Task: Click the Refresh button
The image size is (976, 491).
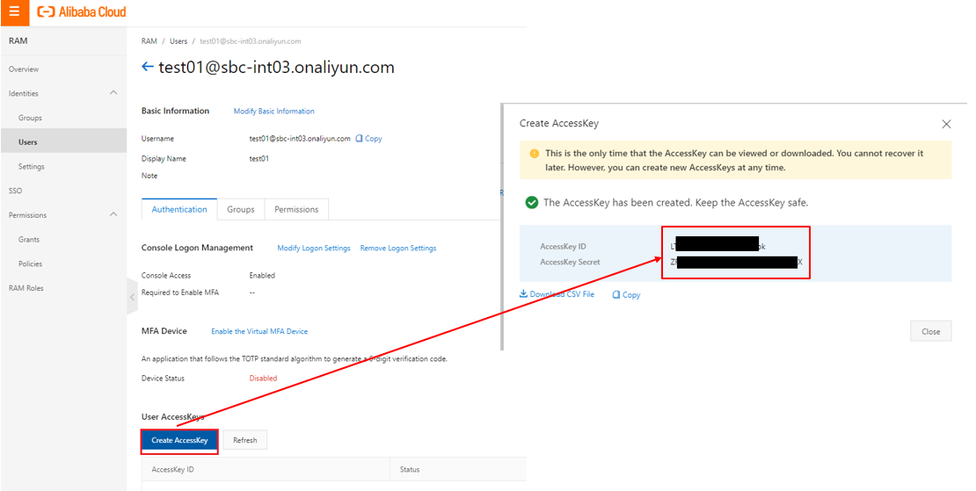Action: [245, 440]
